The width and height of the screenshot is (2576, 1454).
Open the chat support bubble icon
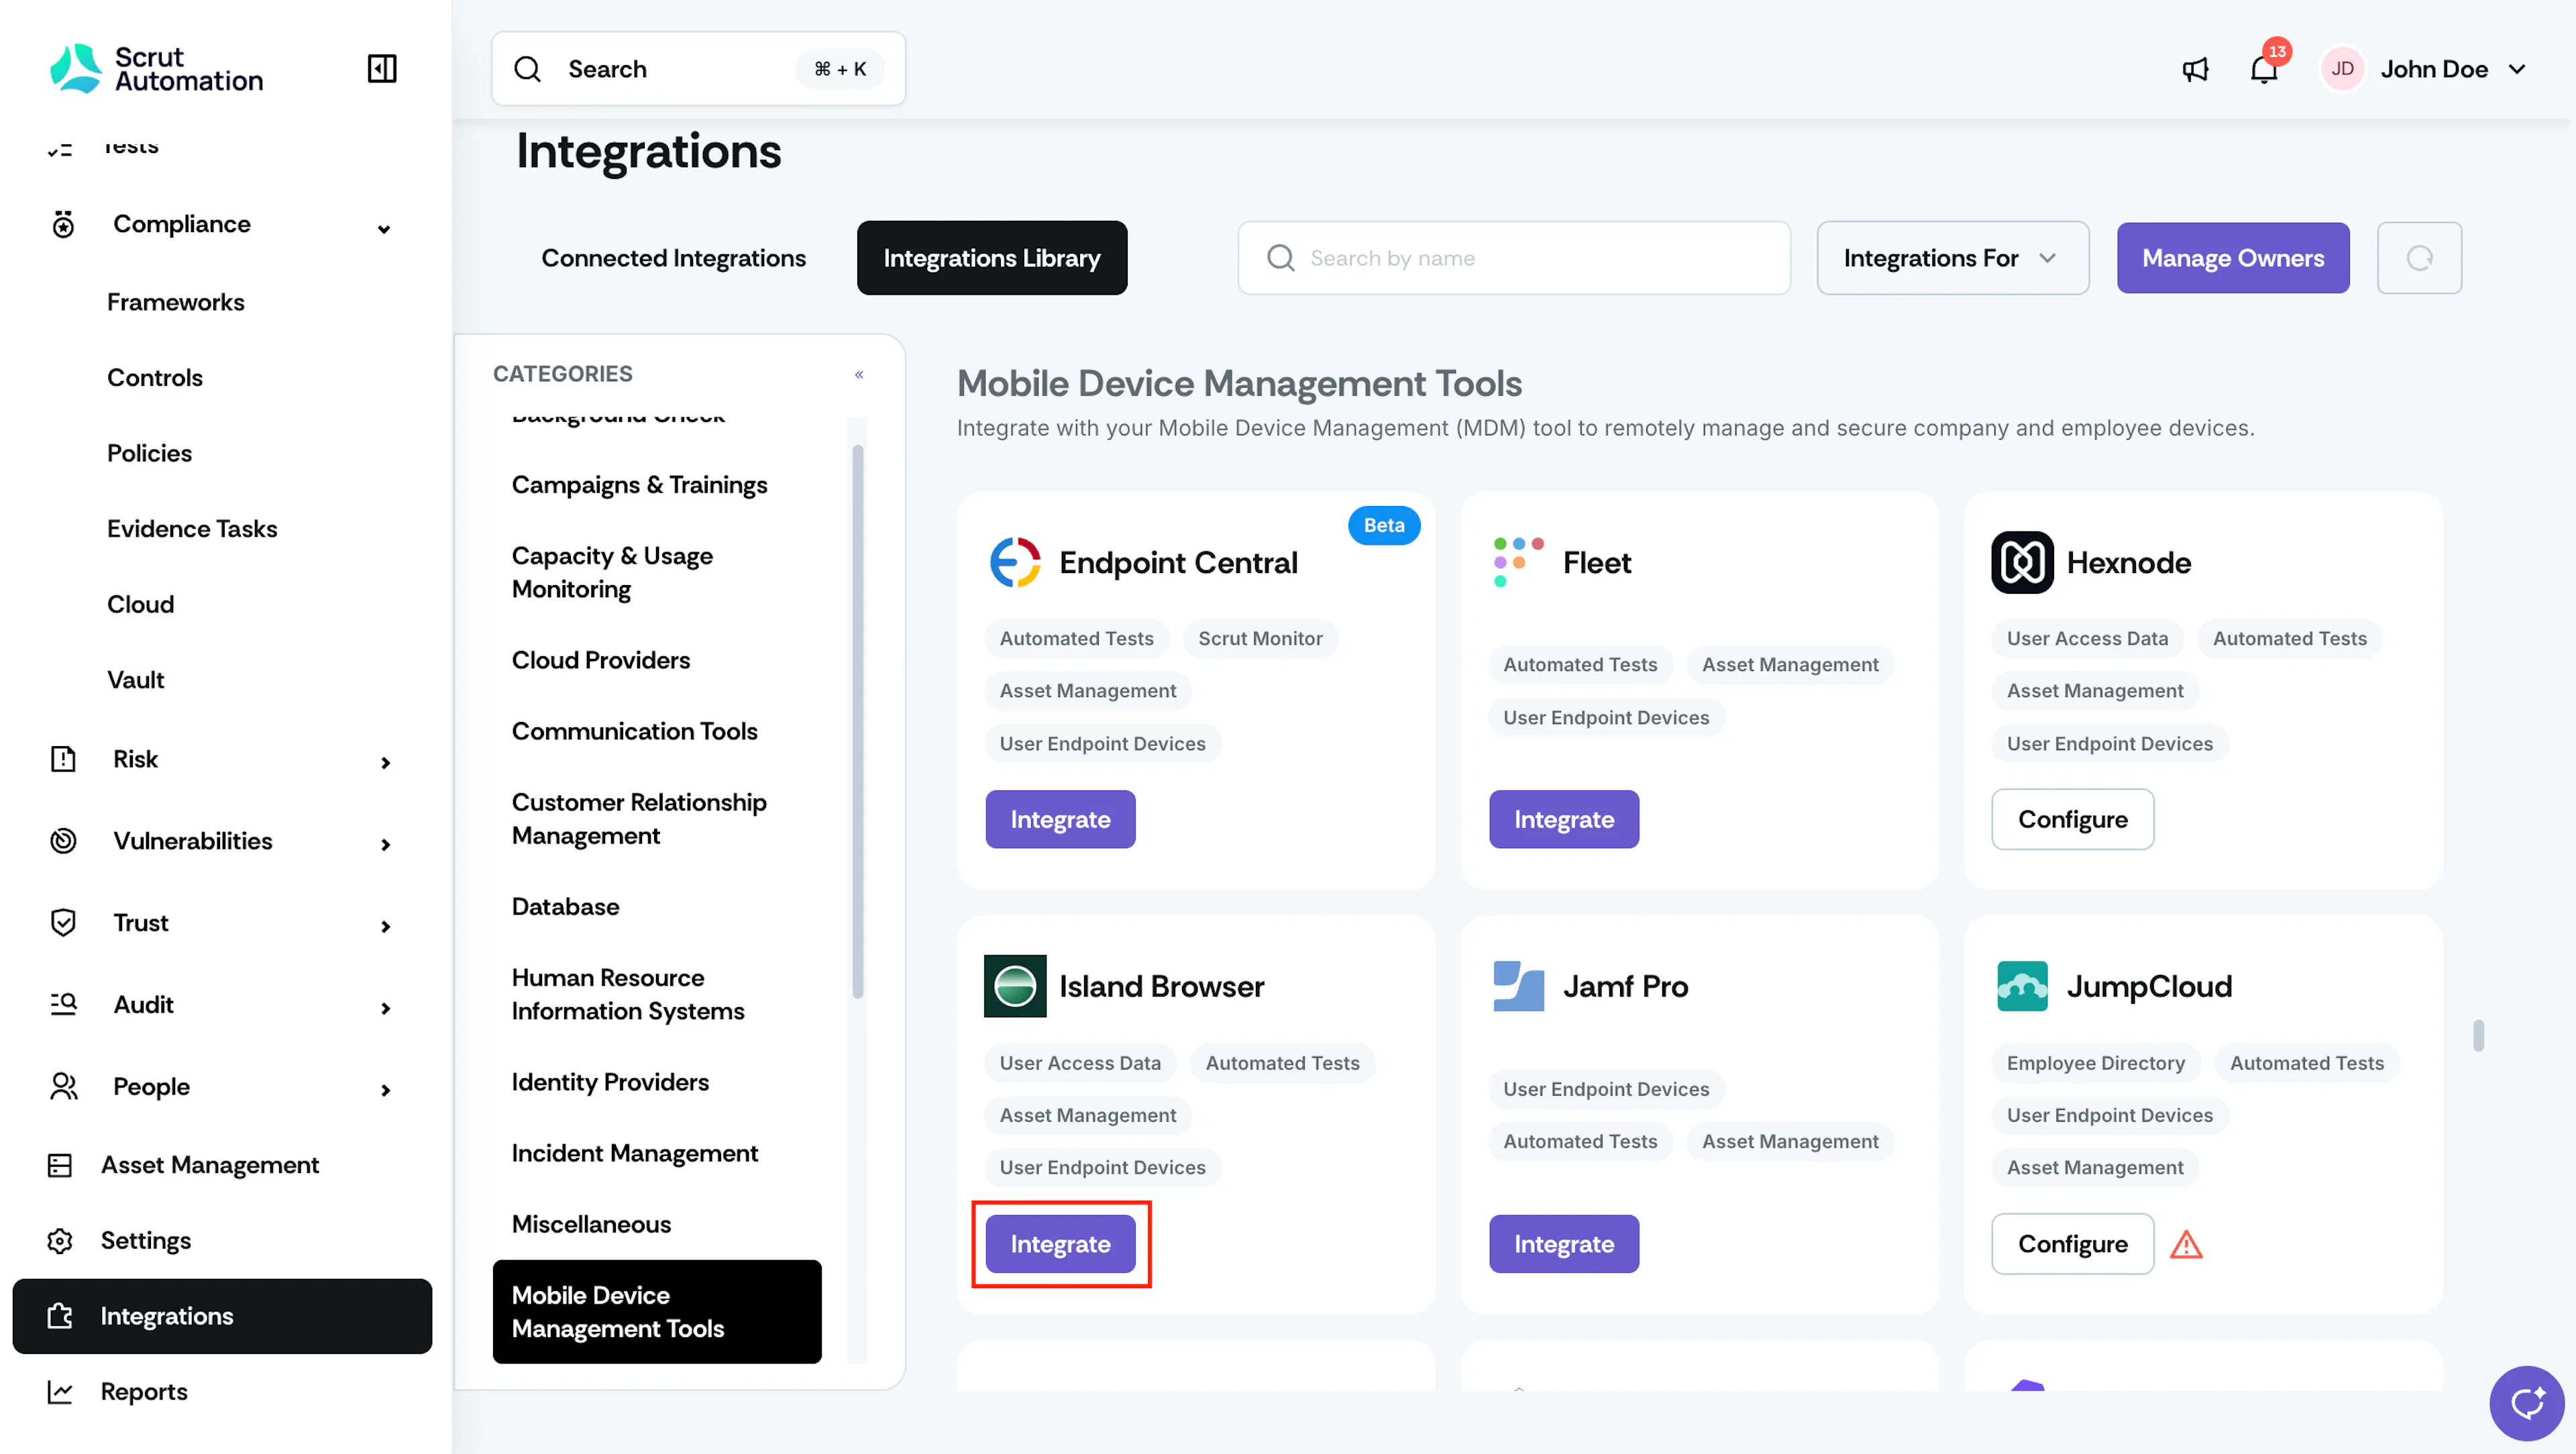[x=2527, y=1404]
